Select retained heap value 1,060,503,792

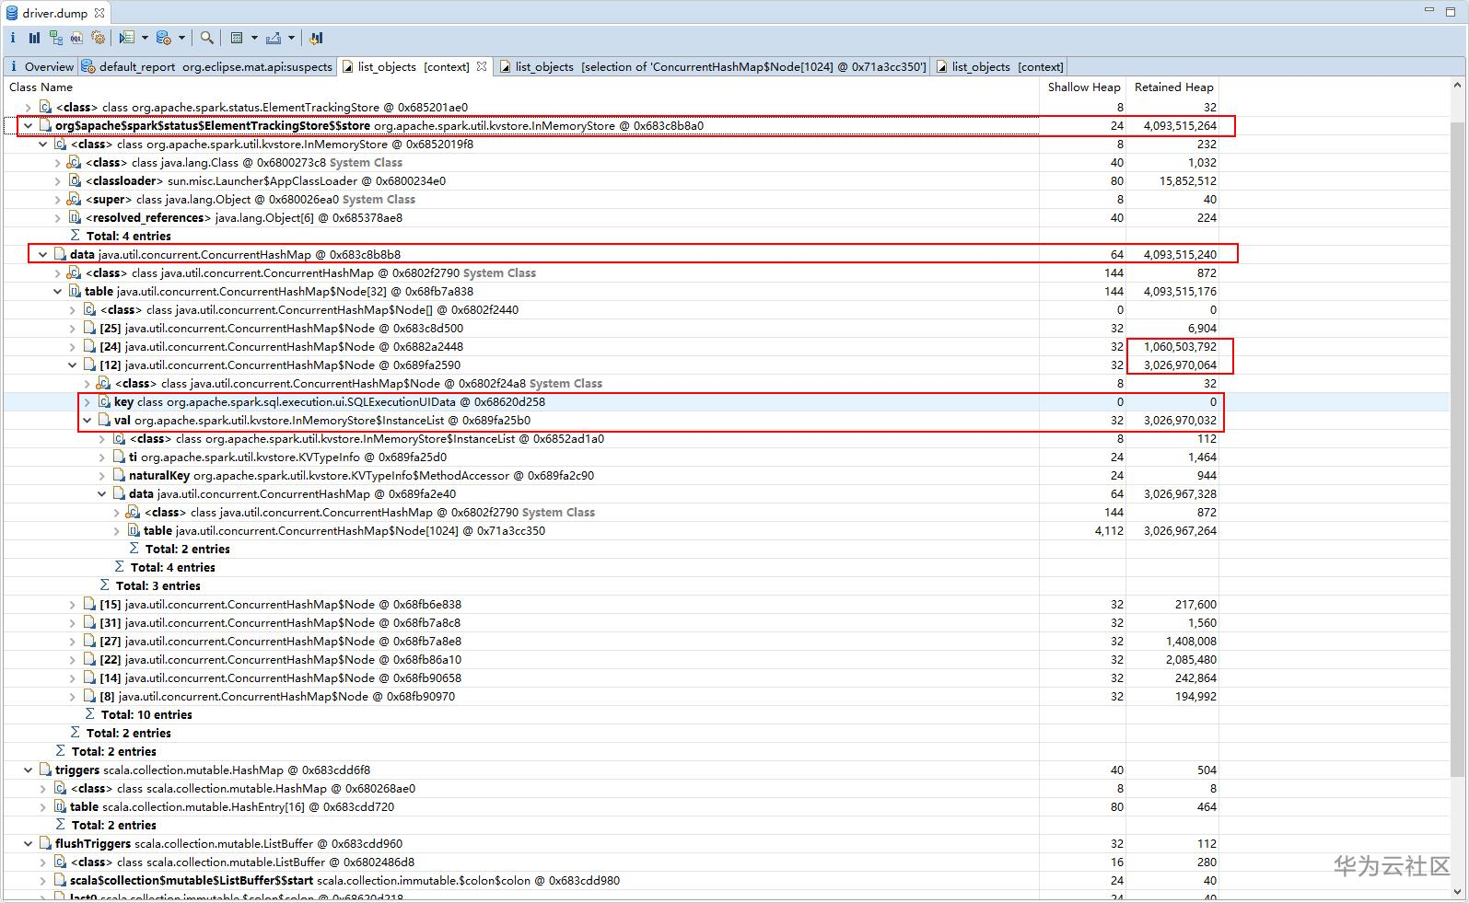point(1180,347)
